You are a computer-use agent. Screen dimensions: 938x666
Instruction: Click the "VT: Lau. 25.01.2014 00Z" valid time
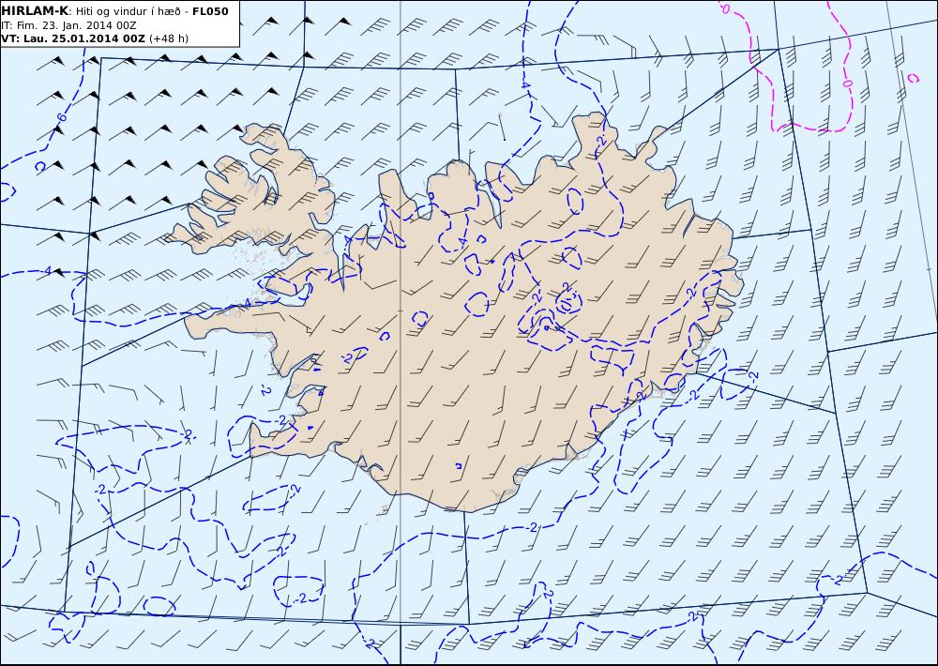73,38
